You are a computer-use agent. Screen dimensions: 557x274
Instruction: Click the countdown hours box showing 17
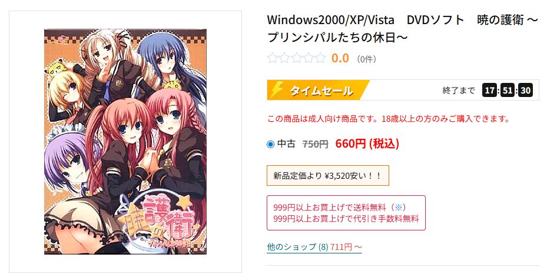pos(489,91)
